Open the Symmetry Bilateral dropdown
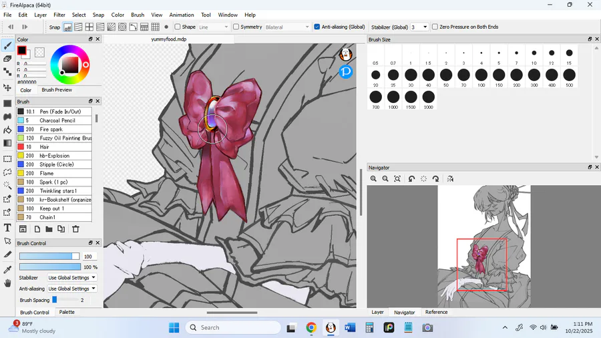 287,27
